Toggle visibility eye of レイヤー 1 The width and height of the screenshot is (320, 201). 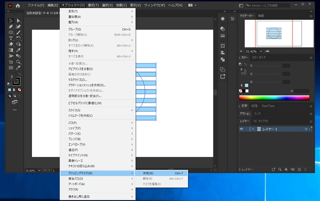pos(241,129)
